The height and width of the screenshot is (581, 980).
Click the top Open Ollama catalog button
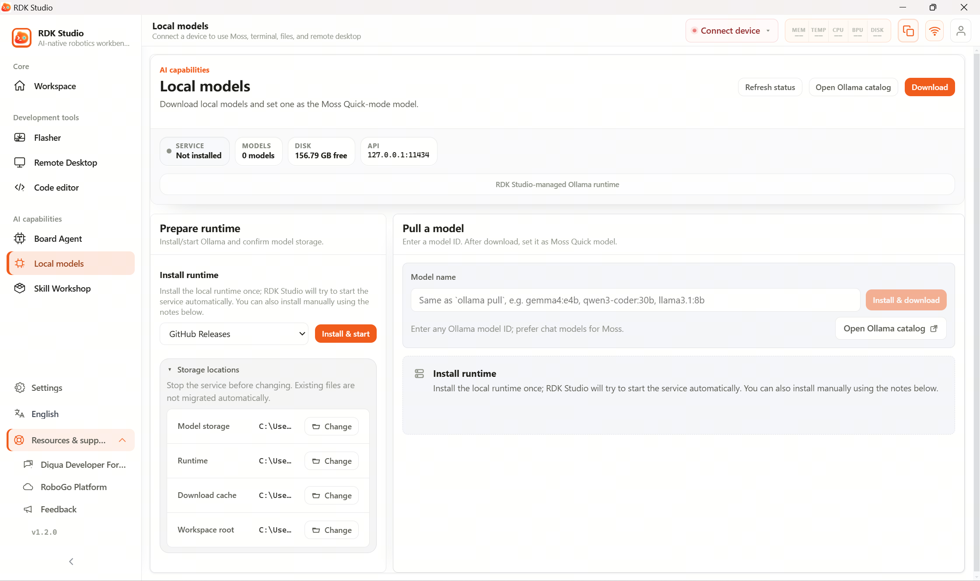point(853,87)
